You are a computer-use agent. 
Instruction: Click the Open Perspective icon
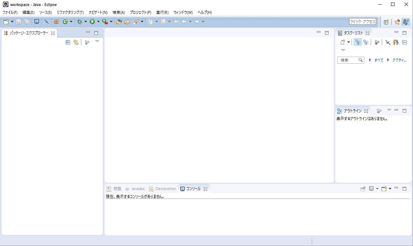[x=386, y=22]
